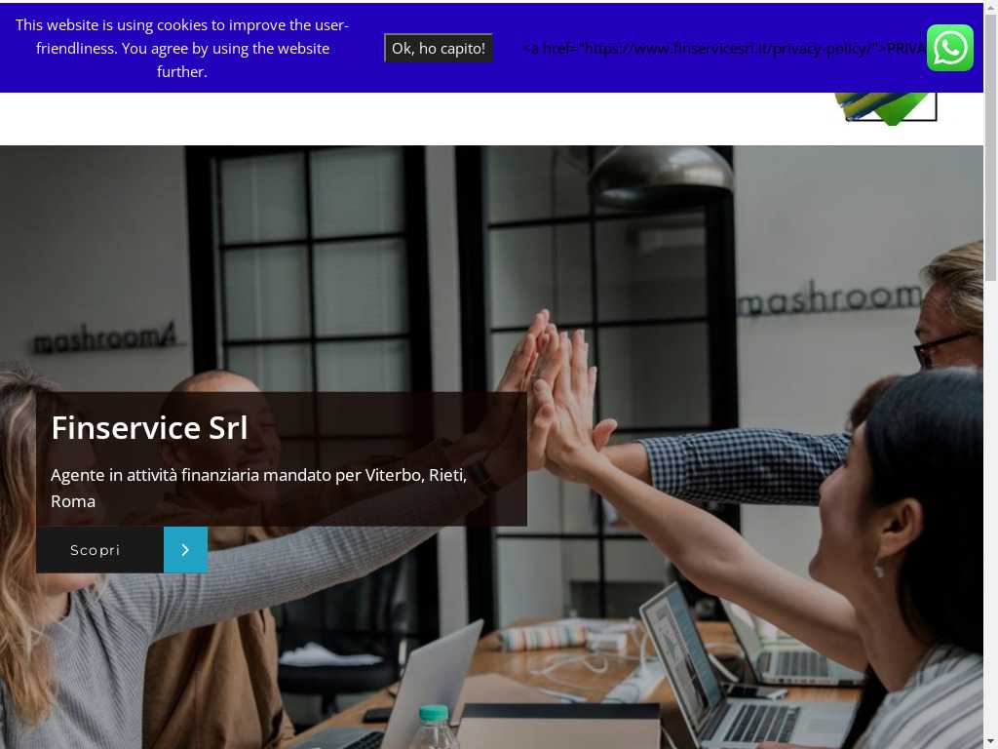Image resolution: width=998 pixels, height=749 pixels.
Task: Click the cookie notice message text
Action: (182, 49)
